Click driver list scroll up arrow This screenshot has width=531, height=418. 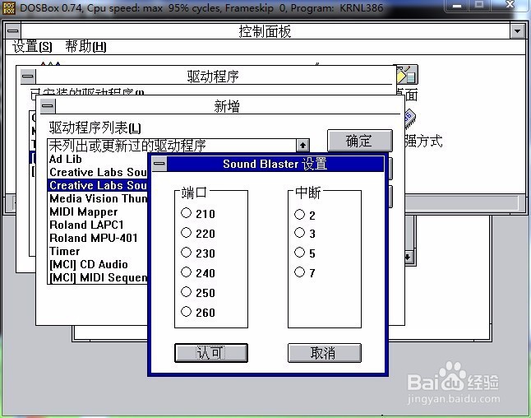coord(302,146)
